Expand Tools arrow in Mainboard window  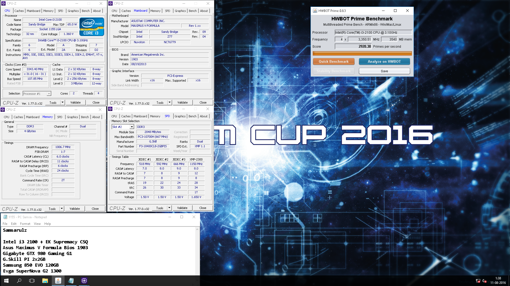point(169,102)
